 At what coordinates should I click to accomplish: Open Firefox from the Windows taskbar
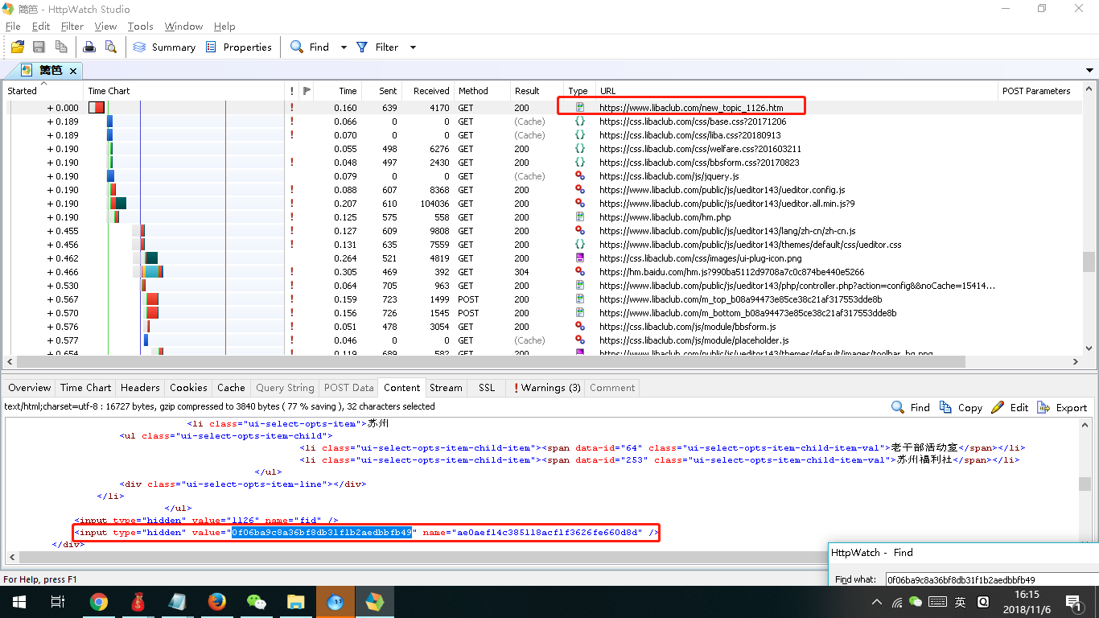tap(216, 601)
